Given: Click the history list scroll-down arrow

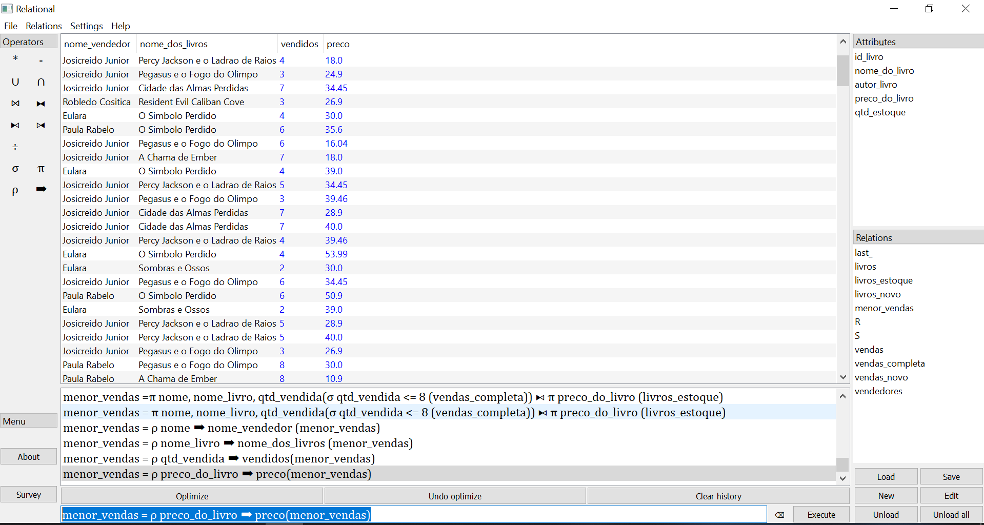Looking at the screenshot, I should 842,478.
